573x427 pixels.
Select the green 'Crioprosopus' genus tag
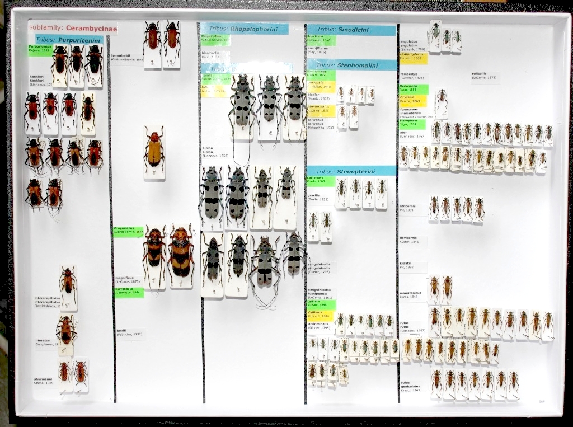coord(129,231)
